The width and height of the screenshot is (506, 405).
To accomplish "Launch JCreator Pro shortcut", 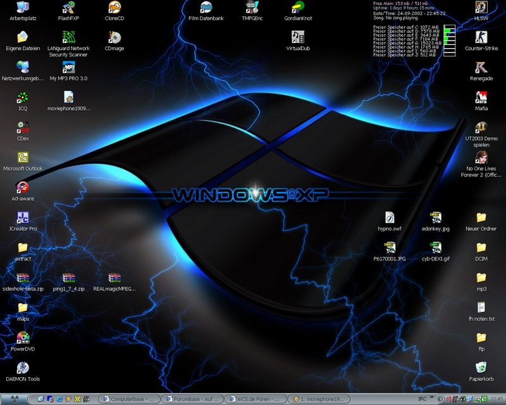I will click(23, 221).
